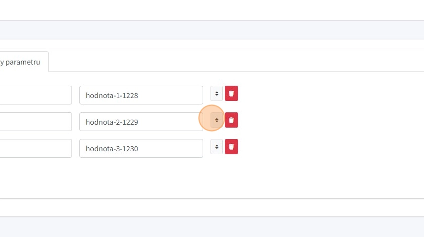Click into the hodnota-1-1228 text field

141,95
